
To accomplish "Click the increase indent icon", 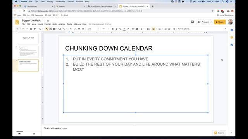I will coord(169,29).
